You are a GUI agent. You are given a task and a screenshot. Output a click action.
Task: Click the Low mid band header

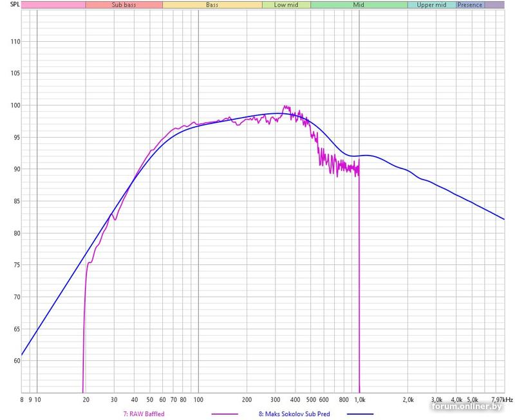point(286,5)
